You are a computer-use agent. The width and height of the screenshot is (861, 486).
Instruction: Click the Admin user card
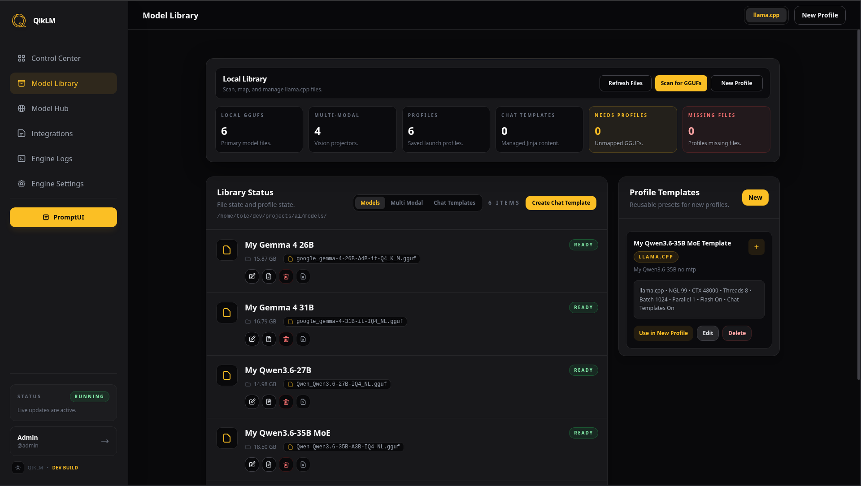tap(63, 441)
